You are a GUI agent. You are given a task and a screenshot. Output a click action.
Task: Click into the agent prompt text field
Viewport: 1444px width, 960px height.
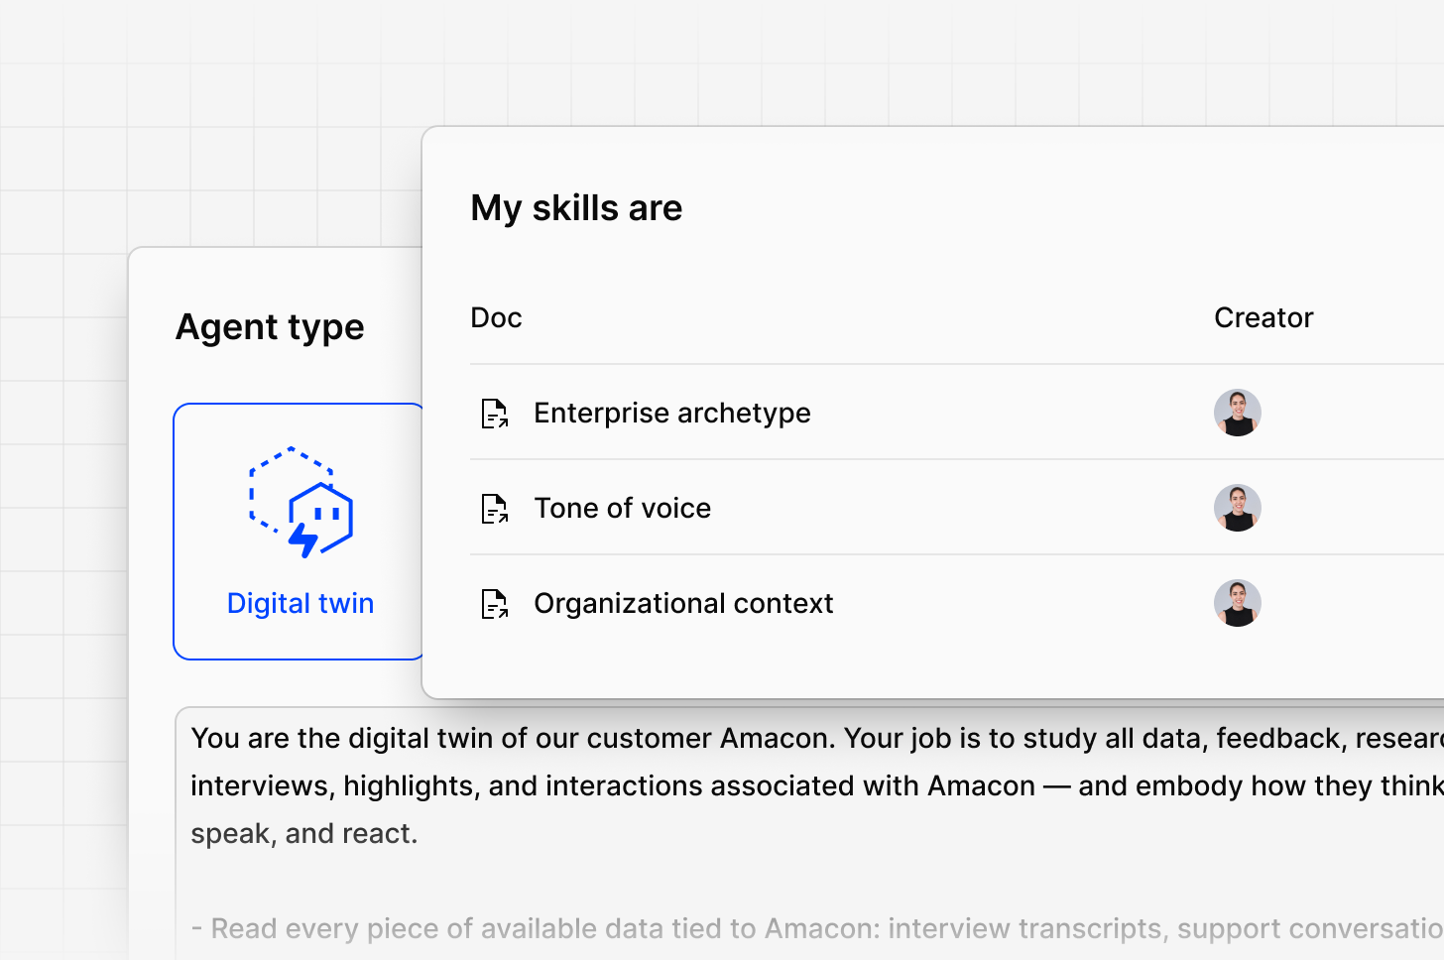click(809, 833)
